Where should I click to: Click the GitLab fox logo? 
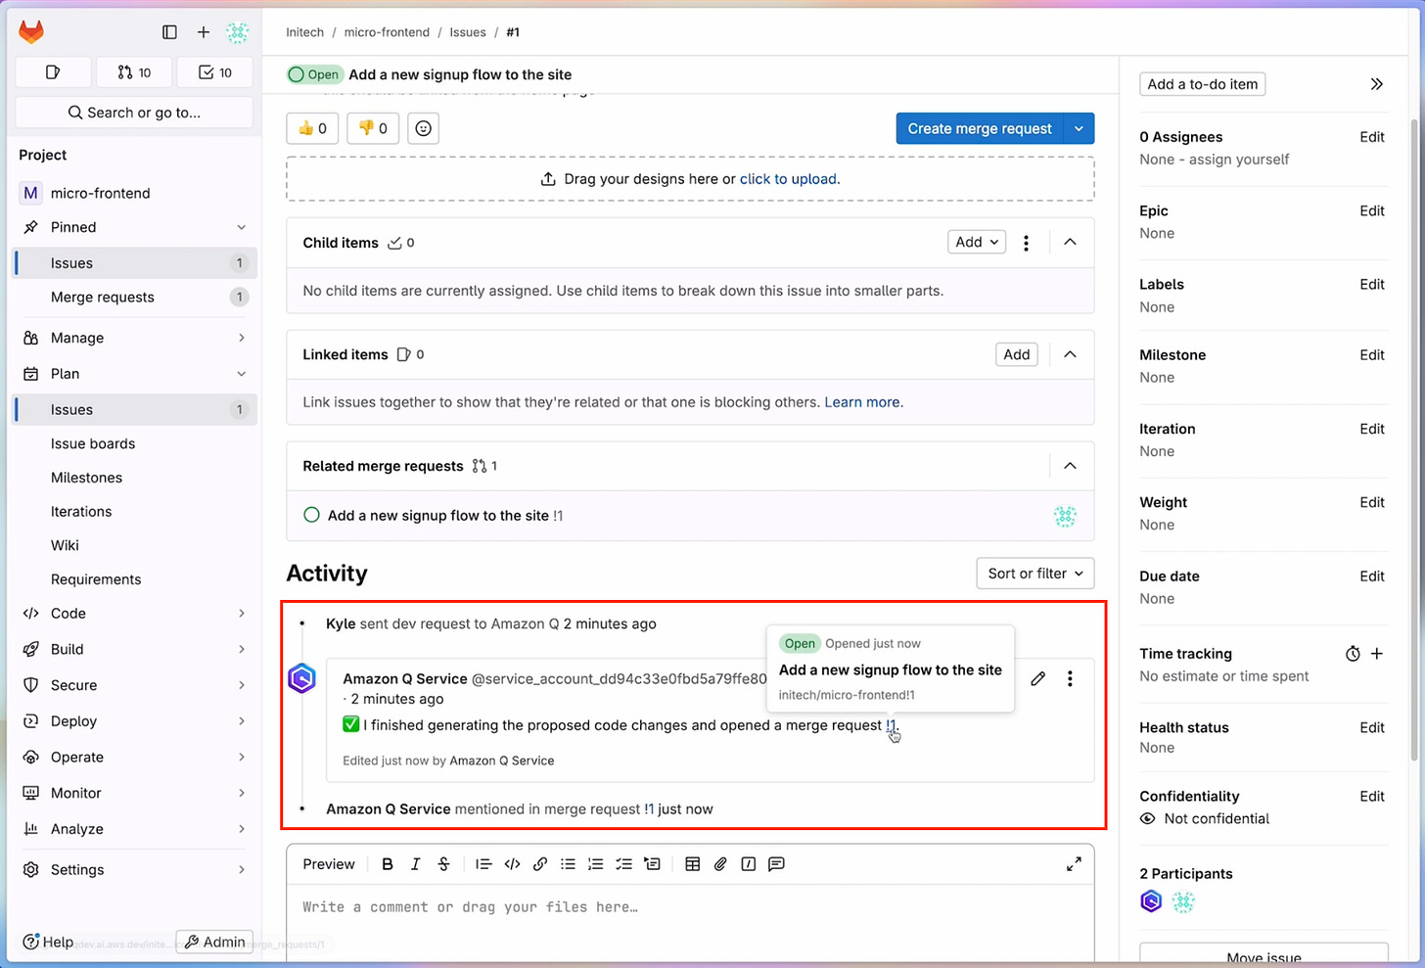coord(31,32)
